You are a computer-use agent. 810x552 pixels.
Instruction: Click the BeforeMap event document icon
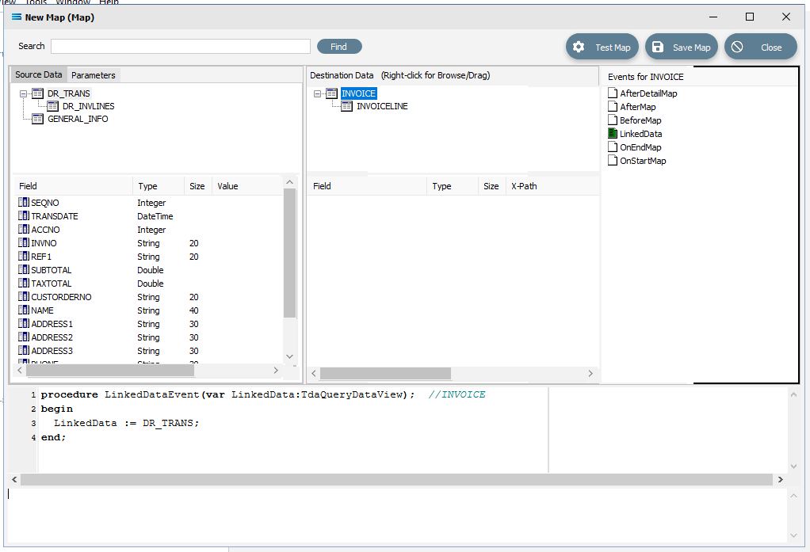(x=613, y=120)
